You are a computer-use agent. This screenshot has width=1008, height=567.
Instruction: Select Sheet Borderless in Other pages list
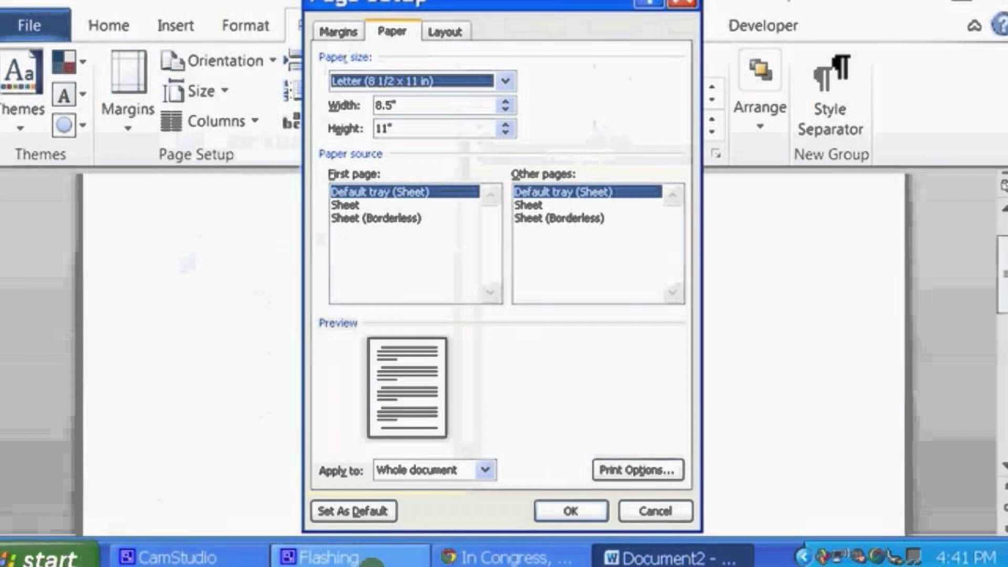coord(559,218)
